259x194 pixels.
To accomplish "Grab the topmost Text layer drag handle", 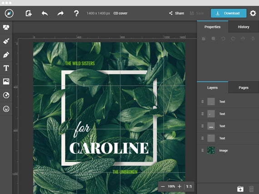I will point(202,102).
